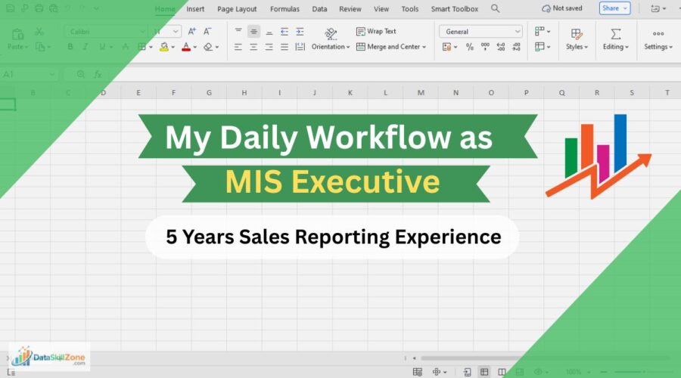Apply justify alignment
The height and width of the screenshot is (378, 681).
pos(285,47)
